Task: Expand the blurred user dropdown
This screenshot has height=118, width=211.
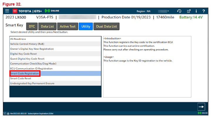Action: point(163,11)
